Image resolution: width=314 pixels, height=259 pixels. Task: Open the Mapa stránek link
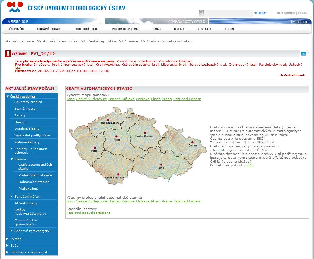[286, 13]
